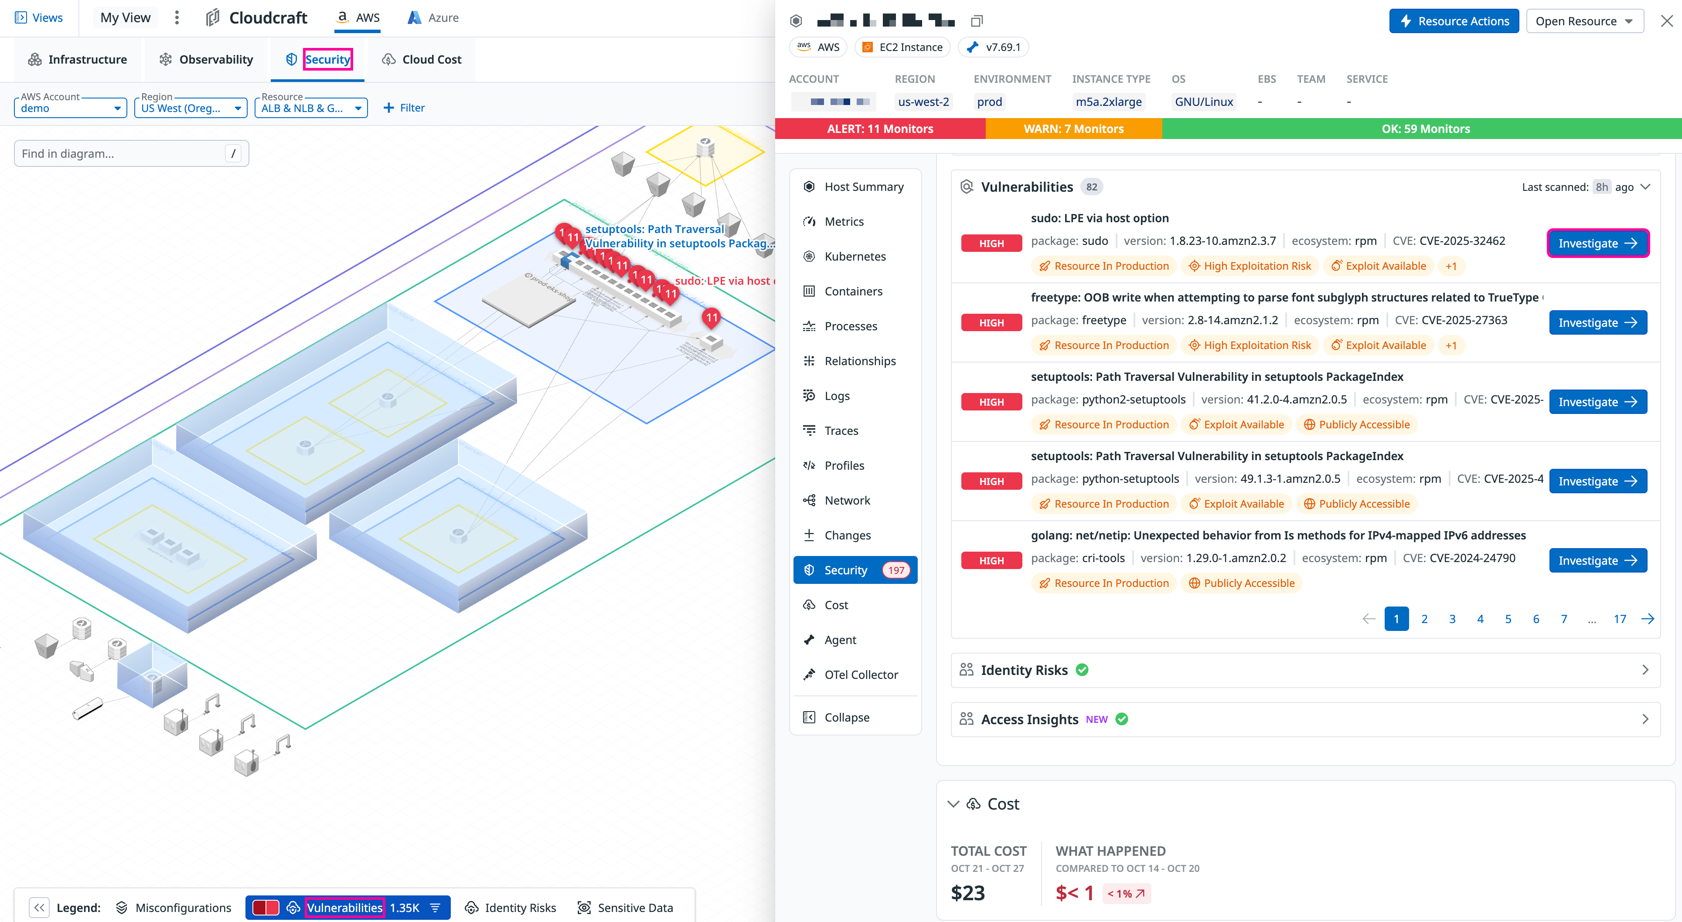The height and width of the screenshot is (922, 1682).
Task: Toggle Sensitive Data legend layer
Action: tap(625, 908)
